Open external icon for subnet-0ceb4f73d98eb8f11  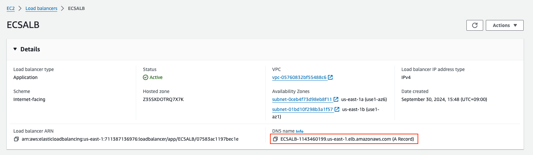tap(336, 99)
